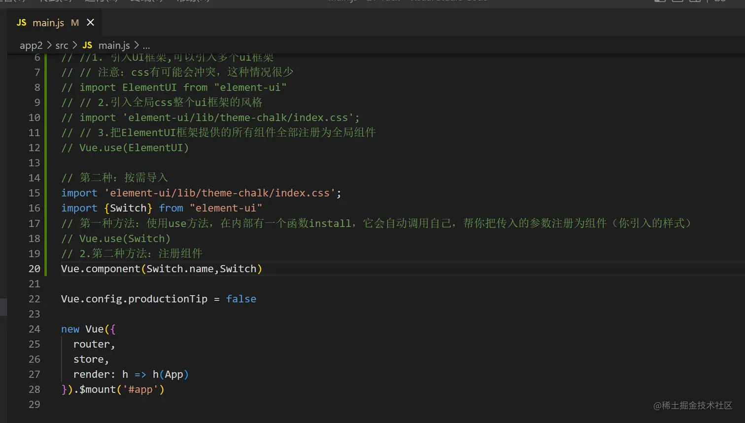745x423 pixels.
Task: Click line number 29 in the gutter
Action: [x=34, y=404]
